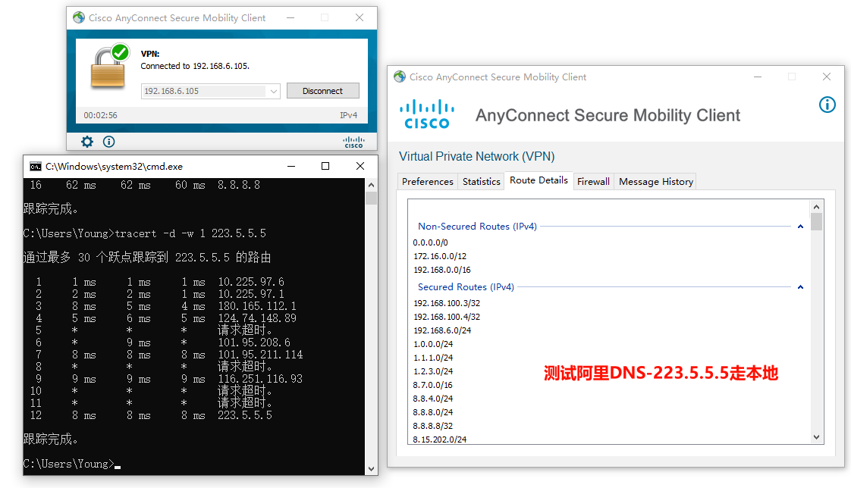The image size is (851, 488).
Task: Open AnyConnect settings gear icon
Action: click(86, 142)
